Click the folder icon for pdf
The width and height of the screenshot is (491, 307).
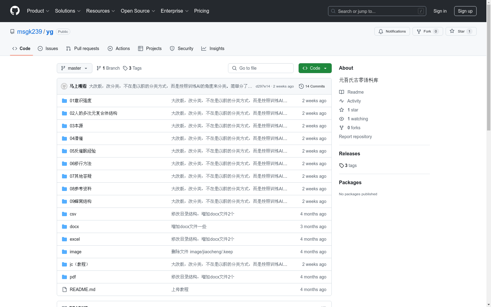[64, 277]
